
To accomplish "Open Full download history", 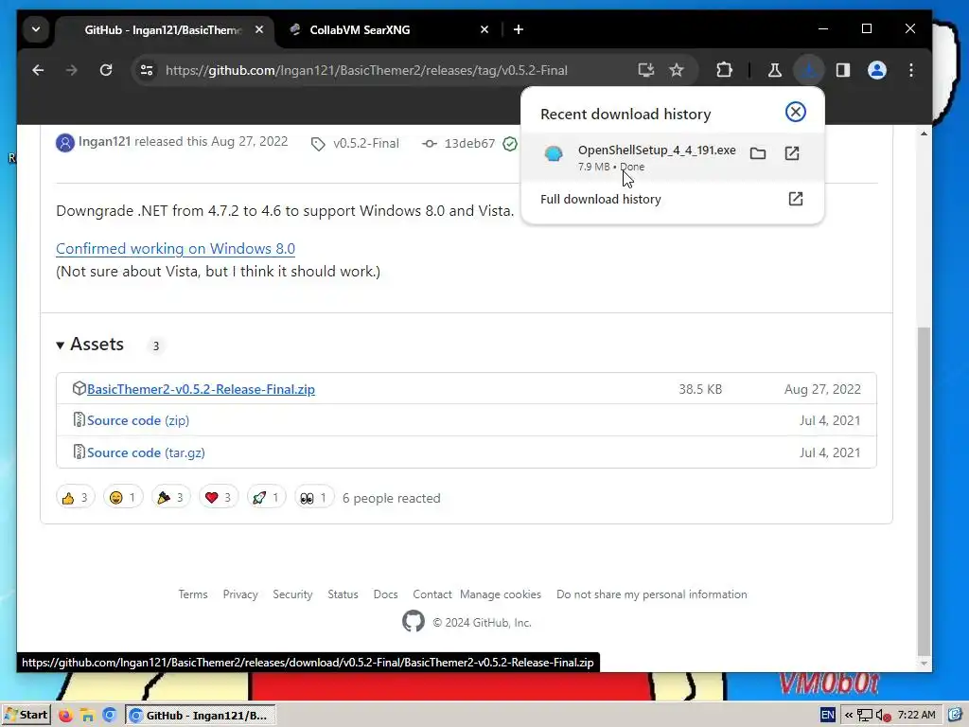I will click(x=673, y=199).
